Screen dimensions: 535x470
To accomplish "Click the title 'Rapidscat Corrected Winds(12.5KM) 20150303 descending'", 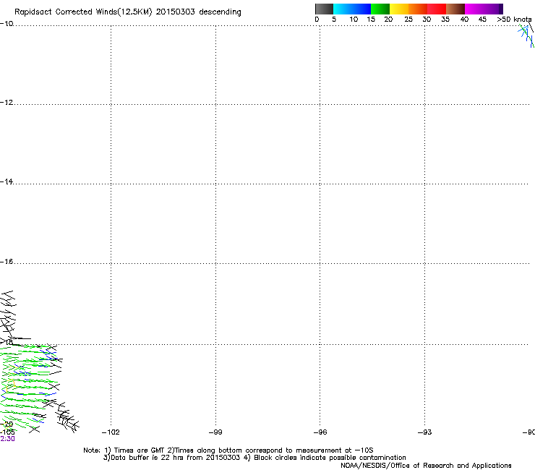I will pos(128,12).
